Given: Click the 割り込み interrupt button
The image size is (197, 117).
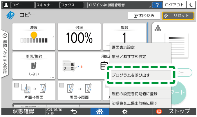Looking at the screenshot, I should click(x=144, y=16).
